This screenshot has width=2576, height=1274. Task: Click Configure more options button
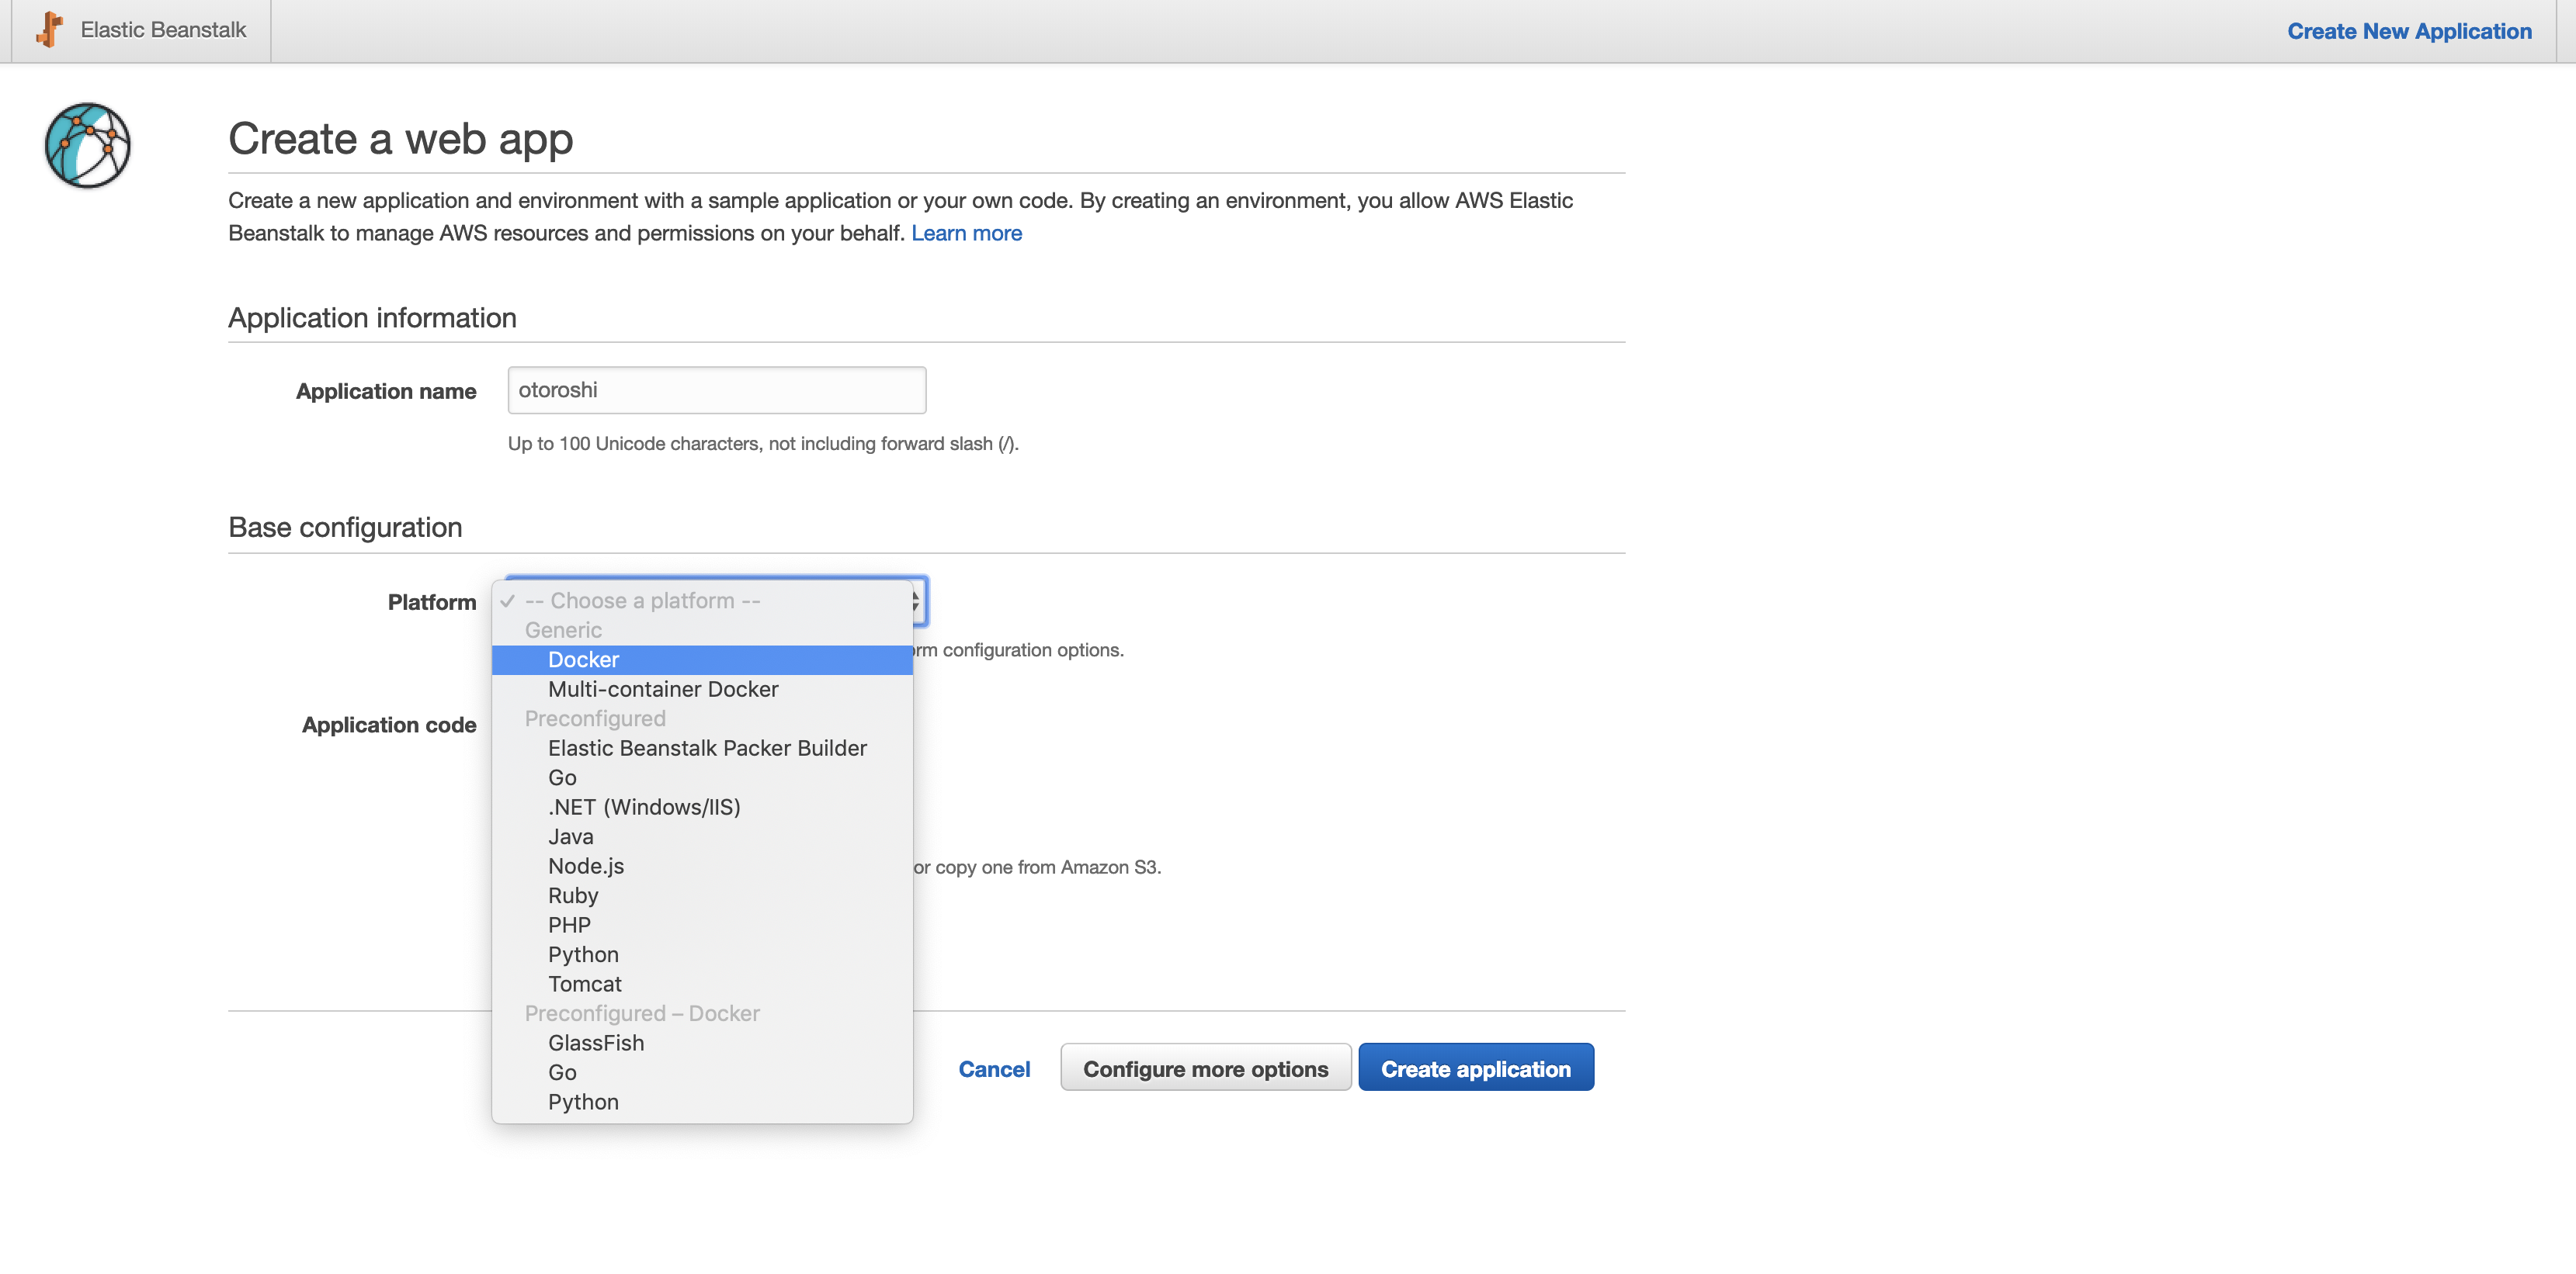coord(1205,1068)
